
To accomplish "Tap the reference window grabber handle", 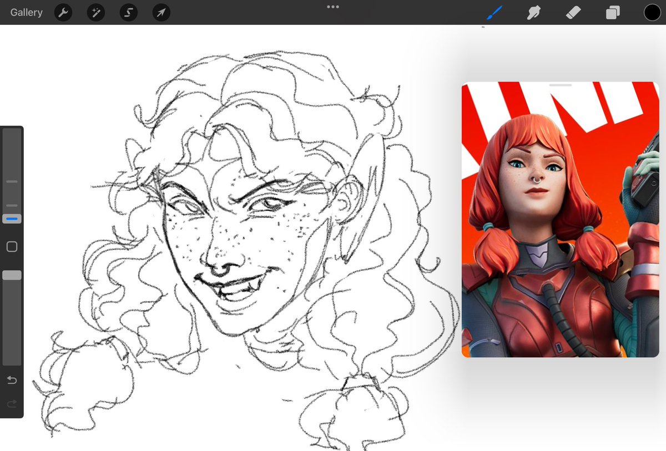I will click(561, 85).
